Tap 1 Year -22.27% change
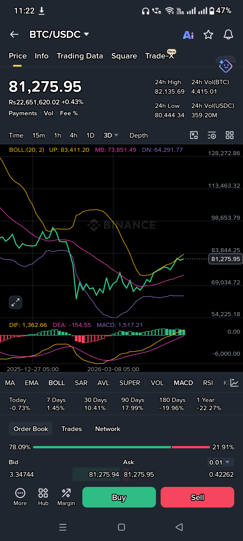 (209, 404)
